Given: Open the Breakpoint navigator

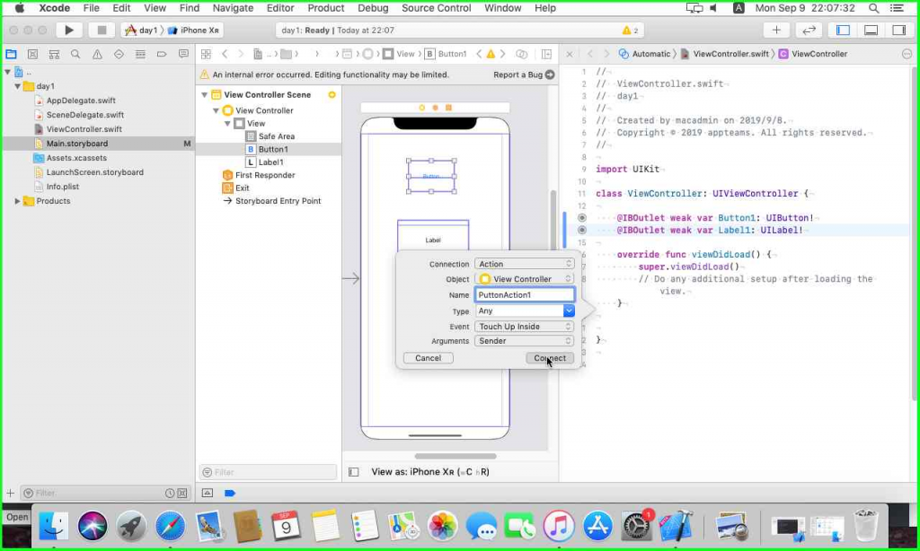Looking at the screenshot, I should pyautogui.click(x=162, y=54).
